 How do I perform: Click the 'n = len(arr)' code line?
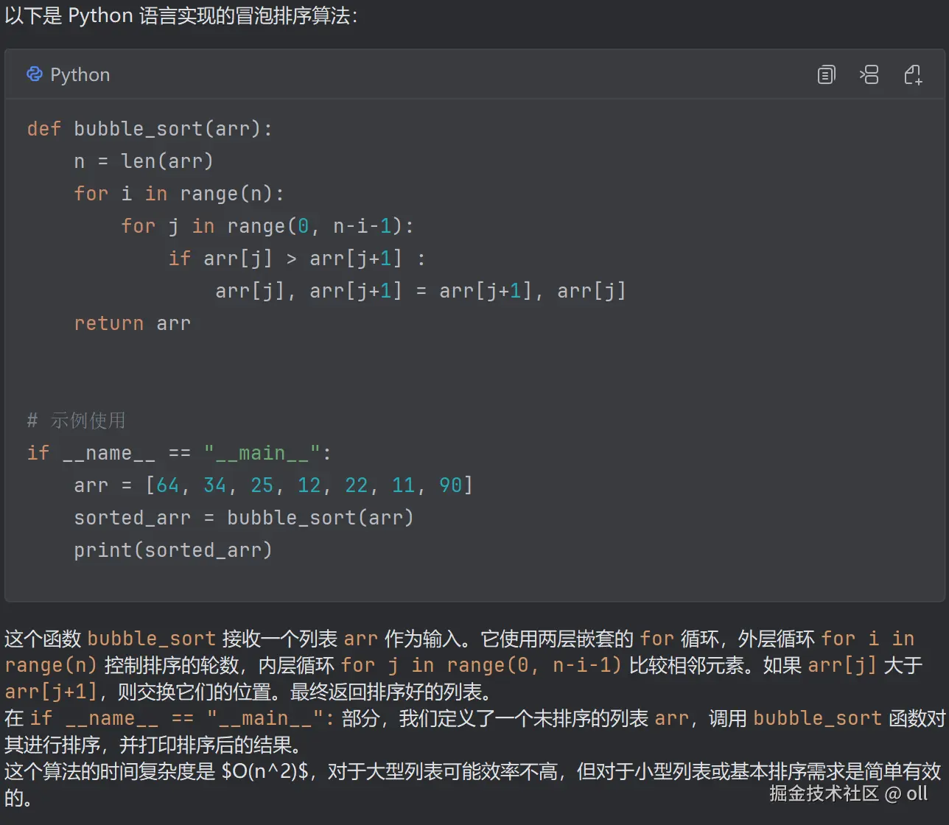tap(144, 161)
